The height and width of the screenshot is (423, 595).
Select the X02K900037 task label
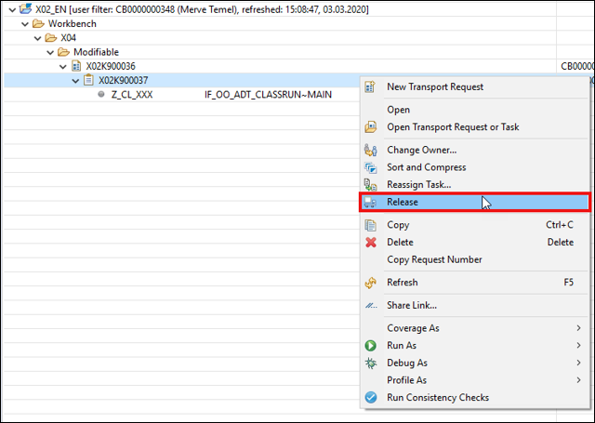(x=124, y=81)
